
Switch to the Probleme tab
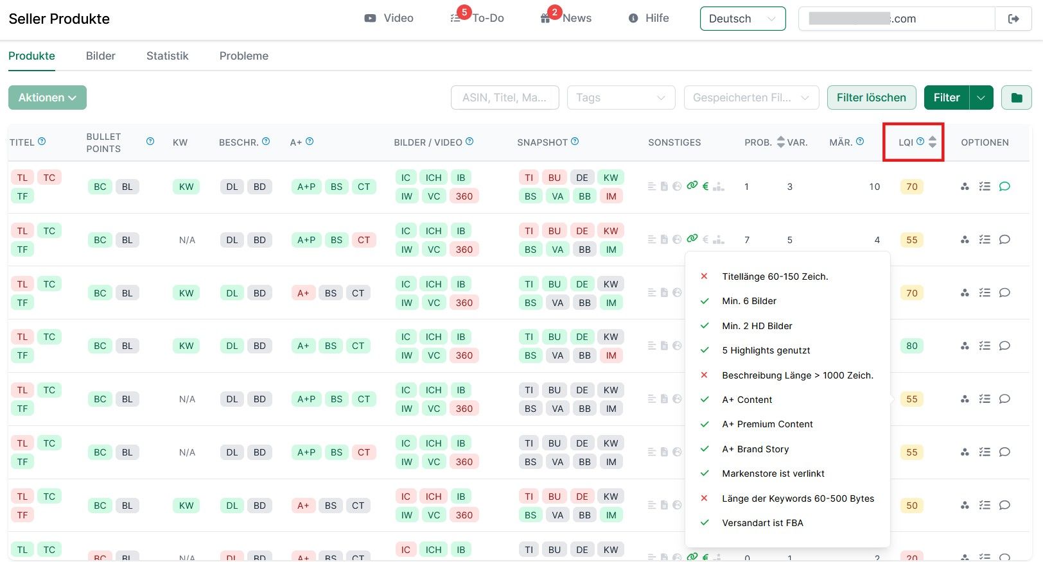tap(244, 56)
